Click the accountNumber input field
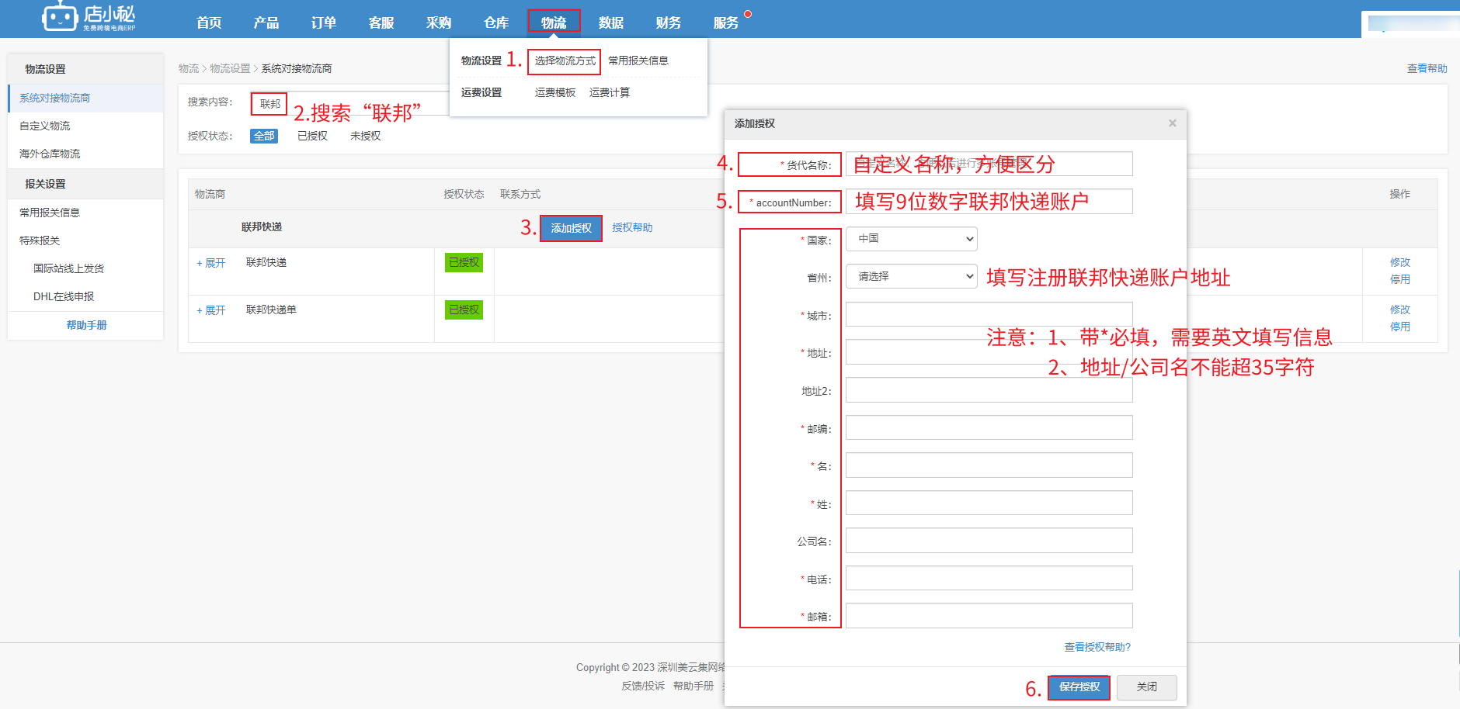This screenshot has width=1460, height=709. point(989,201)
